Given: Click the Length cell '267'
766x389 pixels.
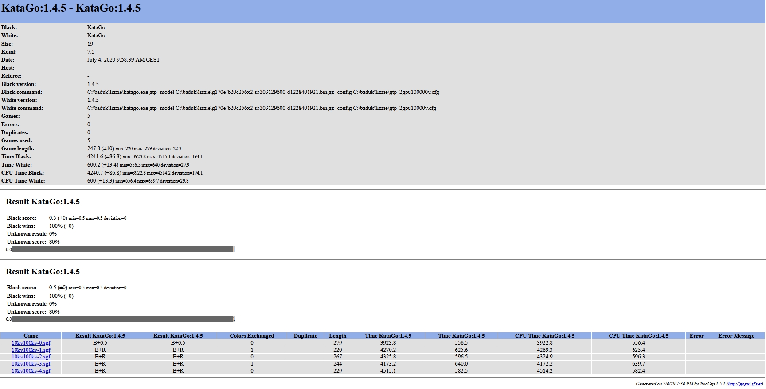Looking at the screenshot, I should (338, 357).
